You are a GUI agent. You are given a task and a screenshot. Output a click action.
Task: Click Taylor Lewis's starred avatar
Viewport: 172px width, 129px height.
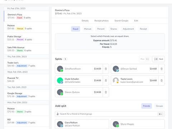click(x=116, y=81)
